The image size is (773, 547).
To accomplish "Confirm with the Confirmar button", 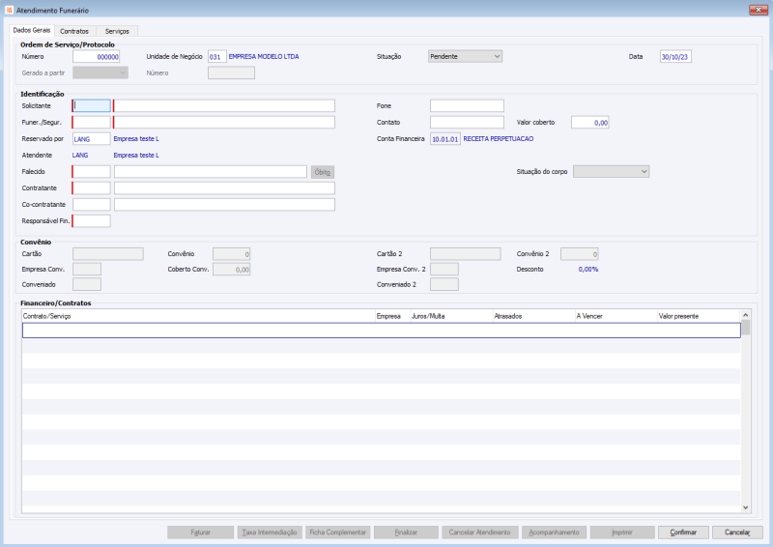I will tap(684, 533).
